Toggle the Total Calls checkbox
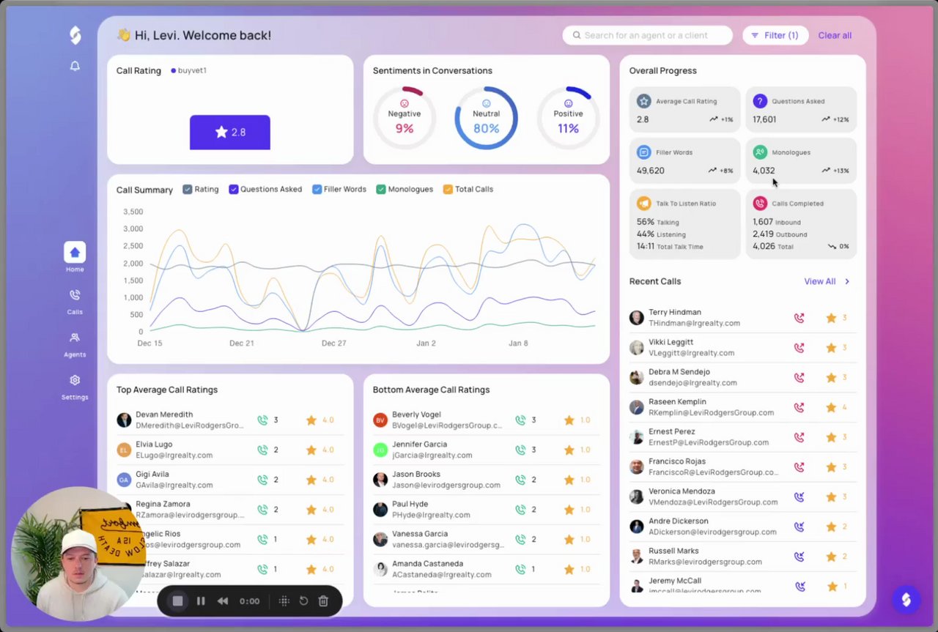Image resolution: width=938 pixels, height=632 pixels. [x=448, y=189]
